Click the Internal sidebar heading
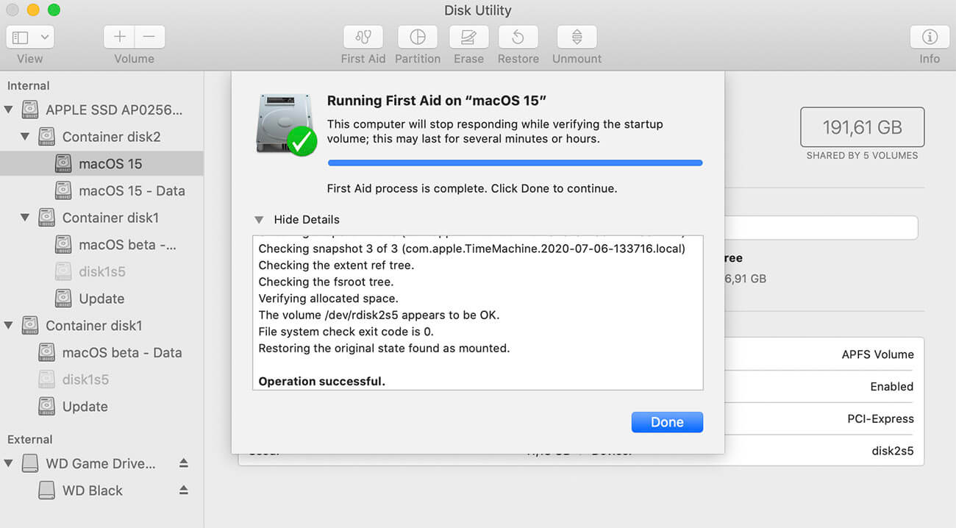The width and height of the screenshot is (956, 528). (28, 86)
